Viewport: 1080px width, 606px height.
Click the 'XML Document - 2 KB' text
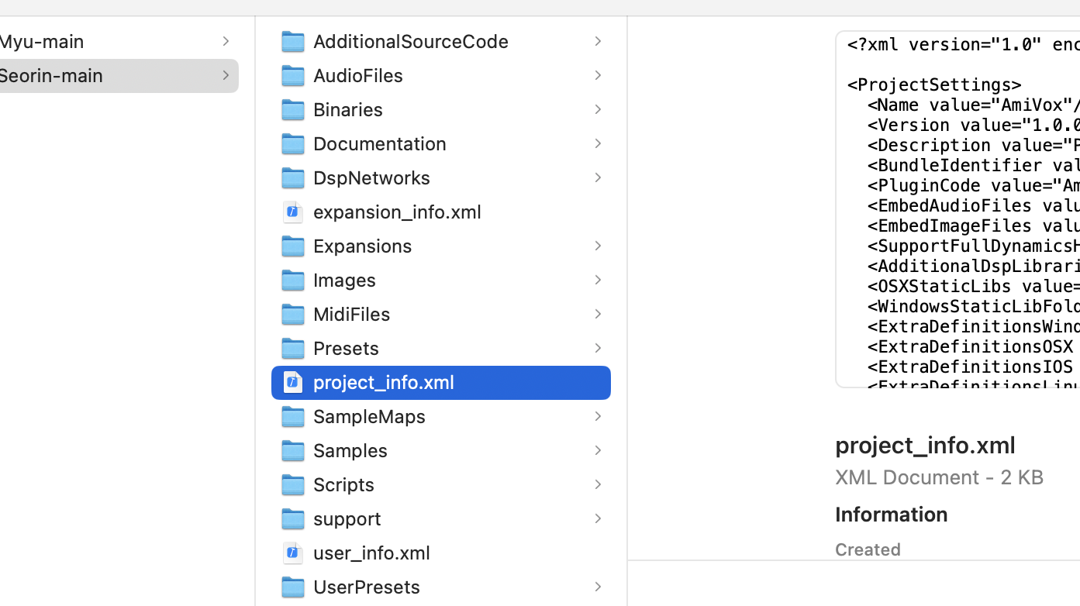[x=939, y=477]
